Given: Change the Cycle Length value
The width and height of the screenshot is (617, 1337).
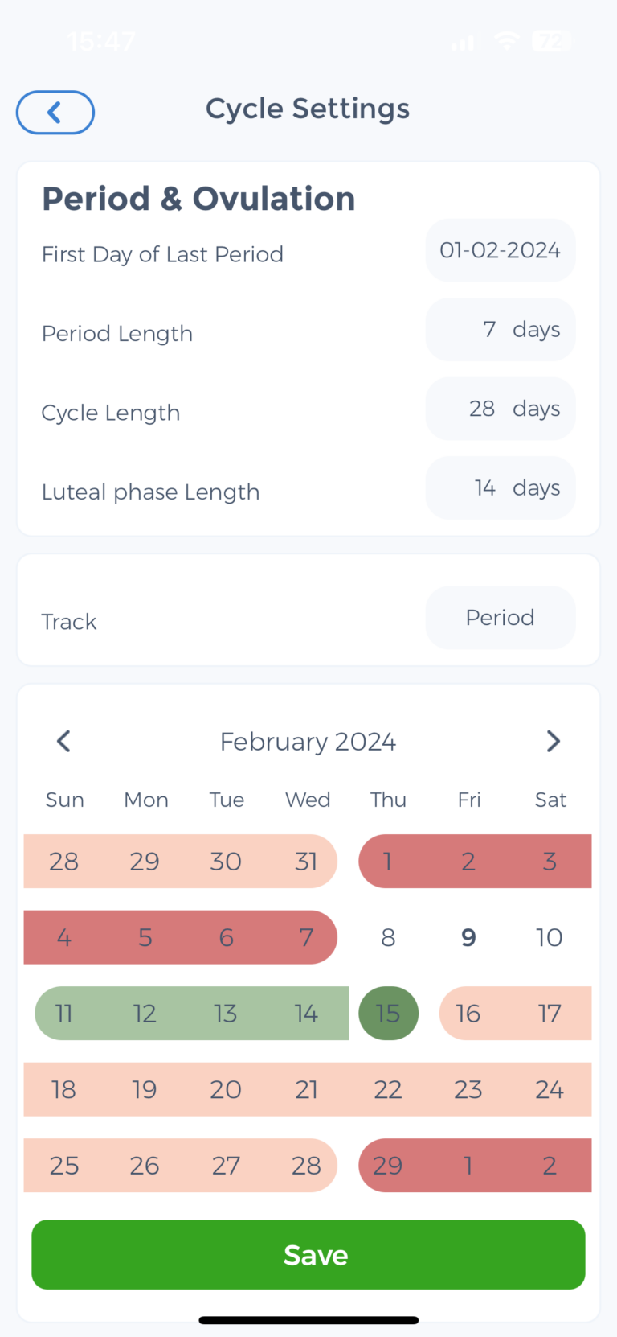Looking at the screenshot, I should (x=500, y=409).
